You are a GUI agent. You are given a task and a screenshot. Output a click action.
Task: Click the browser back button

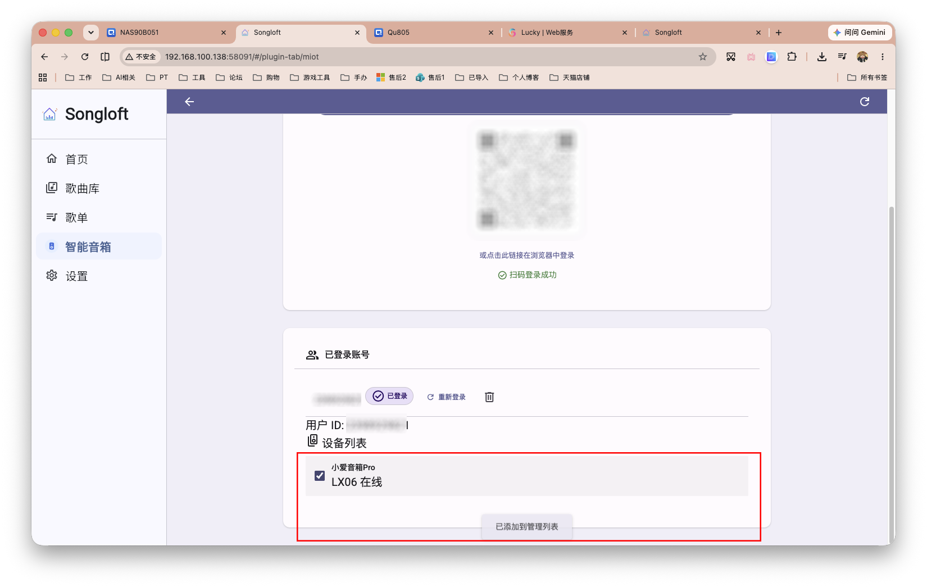(x=44, y=57)
